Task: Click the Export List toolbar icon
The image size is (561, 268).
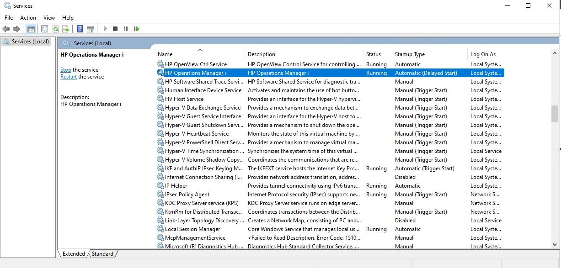Action: (66, 29)
